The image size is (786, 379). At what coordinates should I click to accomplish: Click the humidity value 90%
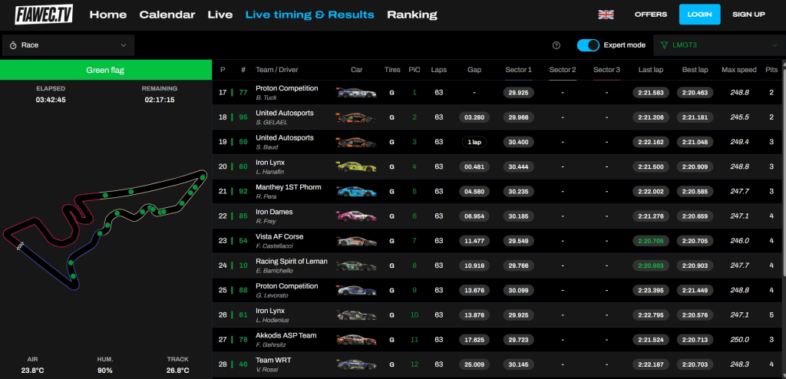[105, 371]
